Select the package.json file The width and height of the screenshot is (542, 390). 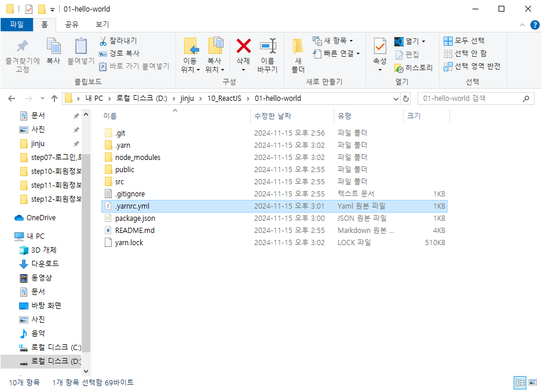[274, 218]
